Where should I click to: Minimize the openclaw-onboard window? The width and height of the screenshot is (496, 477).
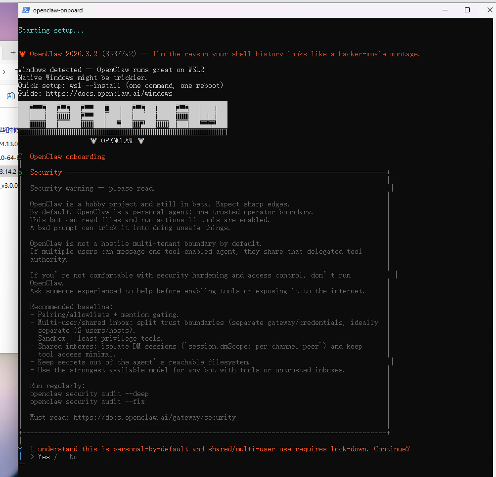445,10
